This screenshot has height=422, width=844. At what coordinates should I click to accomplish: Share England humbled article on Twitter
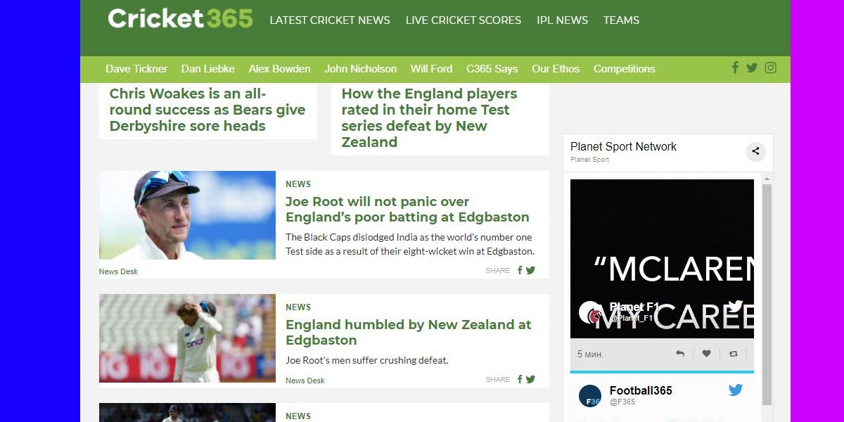pos(530,379)
